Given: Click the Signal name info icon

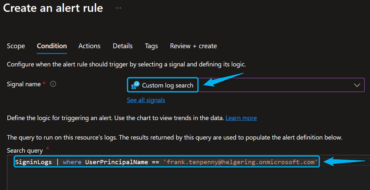Looking at the screenshot, I should 53,84.
